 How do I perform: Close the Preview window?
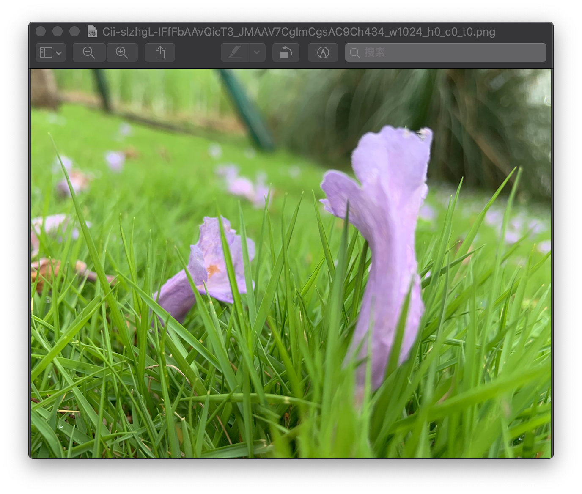pos(41,31)
